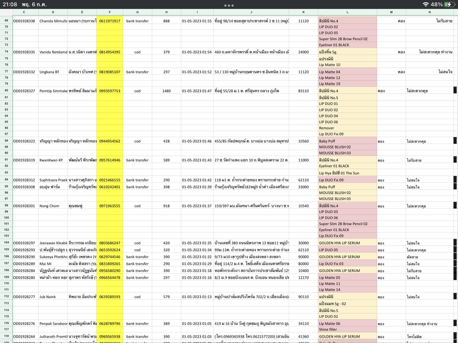This screenshot has height=343, width=458.
Task: Select the ไม่สนใจ note cell in row 112
Action: (430, 297)
